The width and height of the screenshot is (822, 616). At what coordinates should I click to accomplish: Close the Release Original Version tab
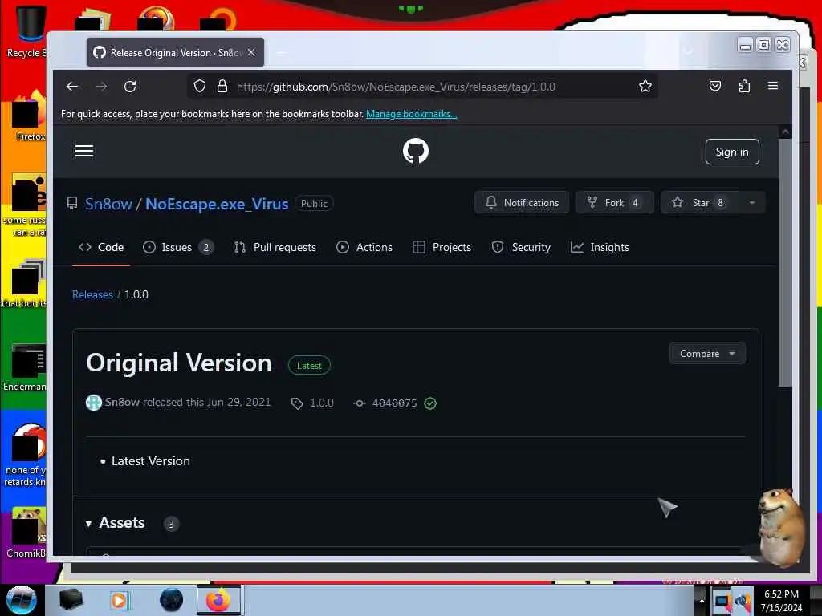coord(251,52)
